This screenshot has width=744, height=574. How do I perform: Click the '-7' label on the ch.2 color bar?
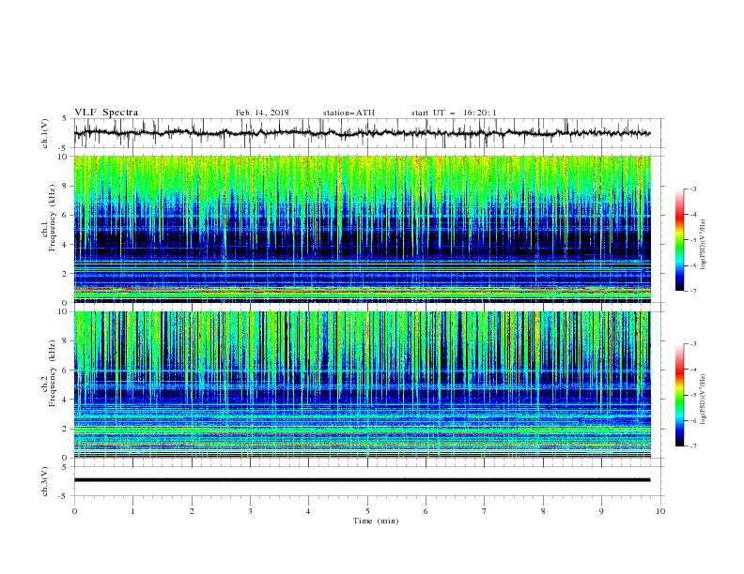click(x=693, y=446)
